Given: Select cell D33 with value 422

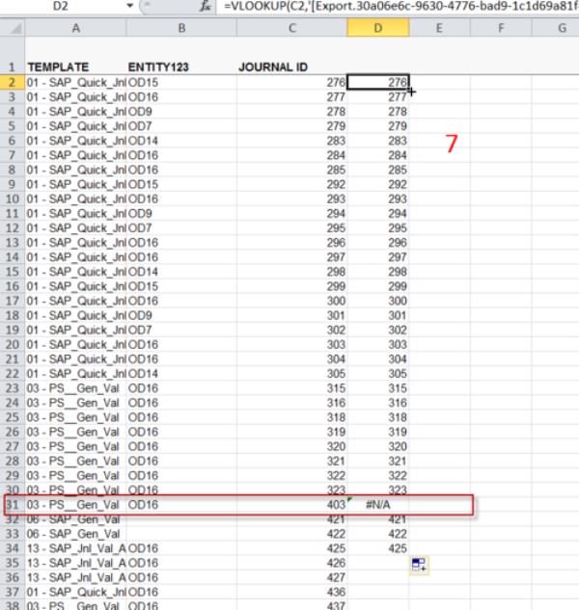Looking at the screenshot, I should click(x=378, y=534).
